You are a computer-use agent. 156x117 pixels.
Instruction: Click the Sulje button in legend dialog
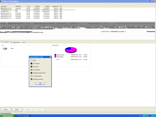point(40,83)
